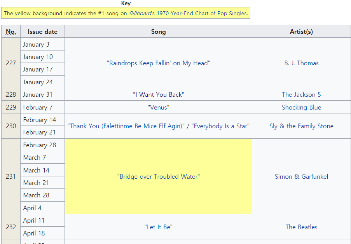Click the Issue date column header
The height and width of the screenshot is (244, 351).
point(42,31)
